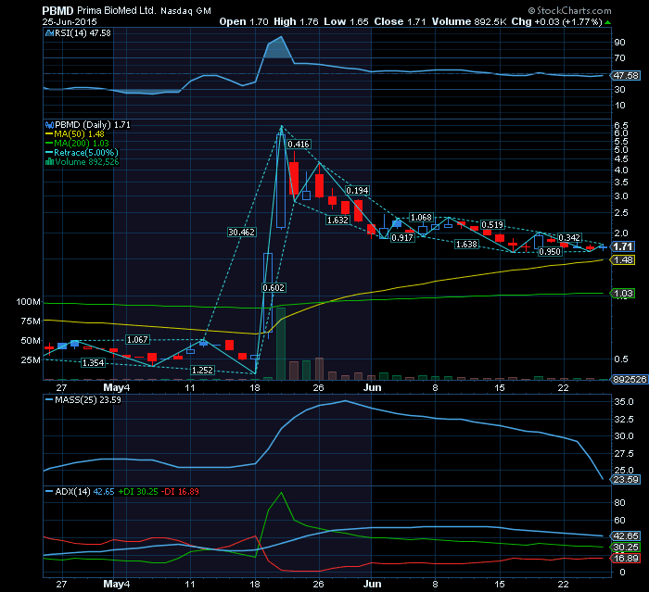Click the 42.65 ADX value tag
This screenshot has width=649, height=592.
pos(626,536)
